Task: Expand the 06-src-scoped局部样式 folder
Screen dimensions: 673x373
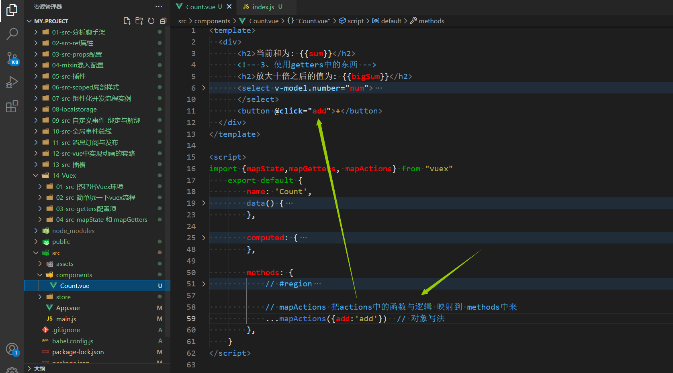Action: pyautogui.click(x=36, y=87)
